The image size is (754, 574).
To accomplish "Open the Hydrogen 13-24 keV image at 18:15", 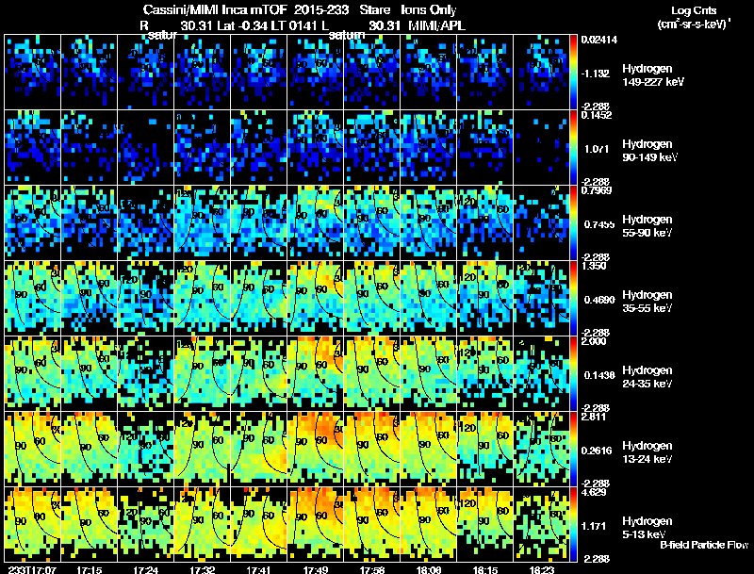I will (x=485, y=449).
